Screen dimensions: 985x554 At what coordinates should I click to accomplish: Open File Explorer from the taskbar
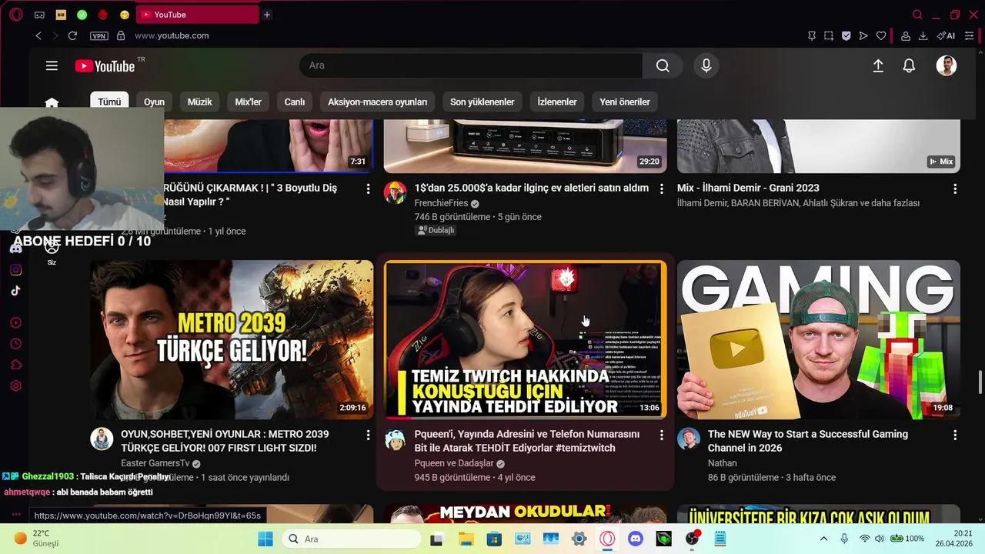[466, 539]
